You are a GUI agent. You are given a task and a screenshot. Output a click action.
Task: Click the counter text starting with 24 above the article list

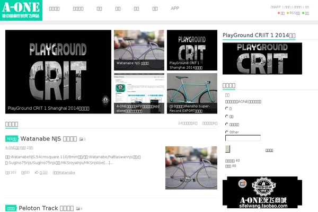[x=188, y=123]
